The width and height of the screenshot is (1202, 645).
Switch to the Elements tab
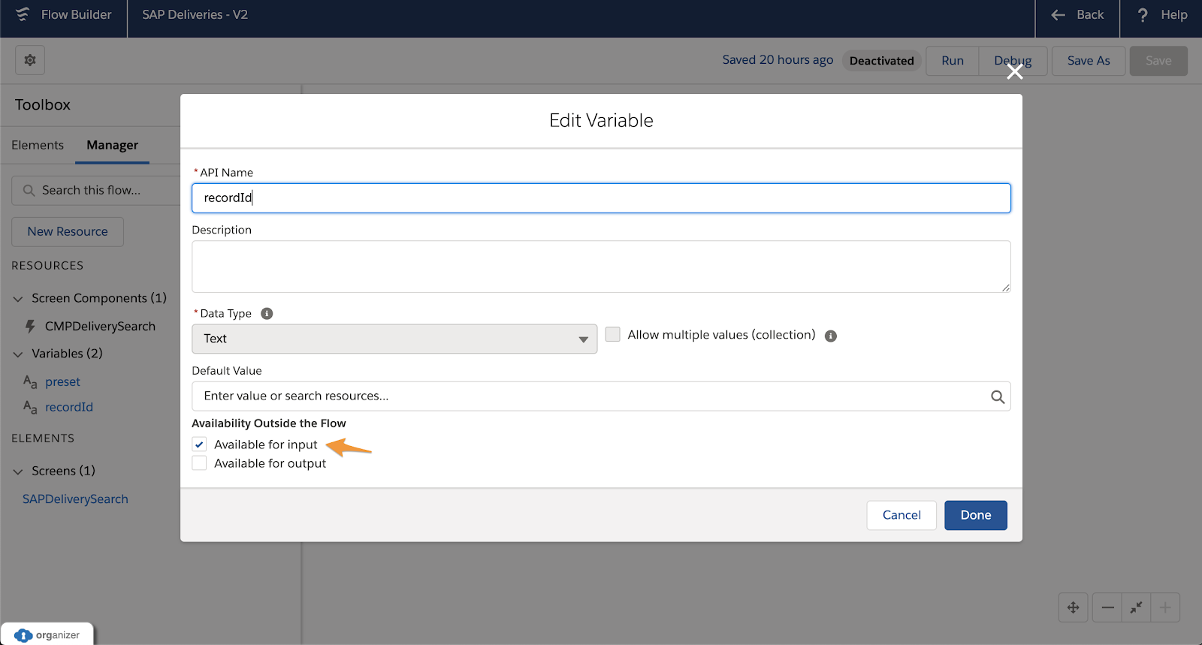38,145
